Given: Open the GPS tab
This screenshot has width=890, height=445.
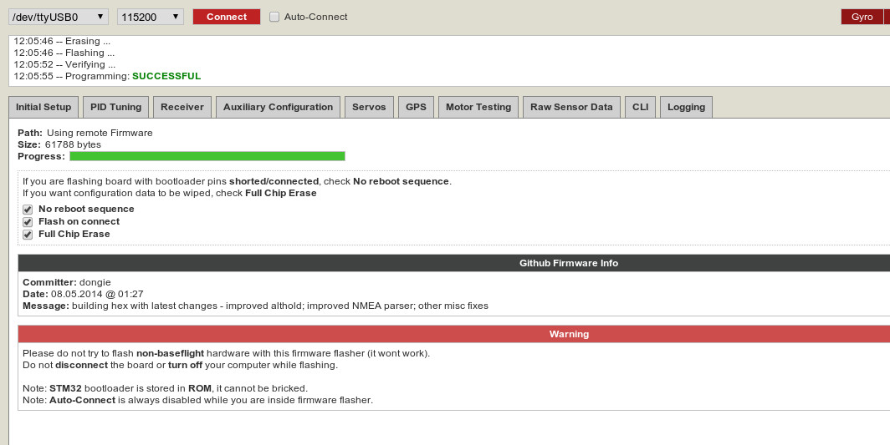Looking at the screenshot, I should point(416,107).
